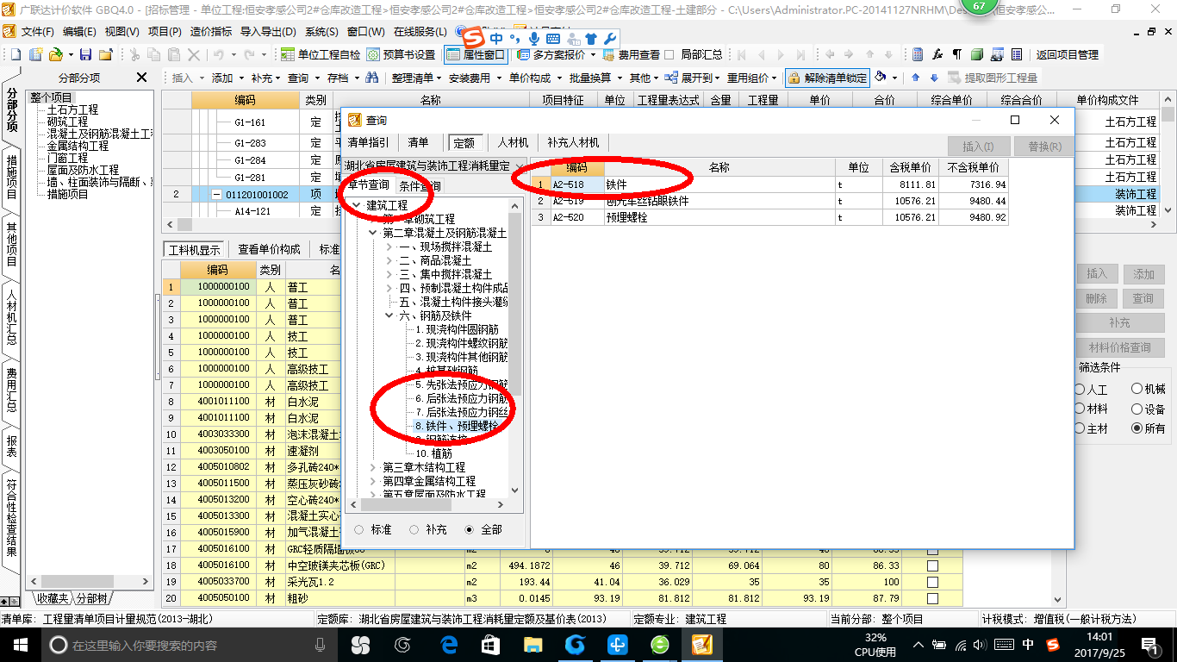The width and height of the screenshot is (1177, 662).
Task: Switch to 查看单价构成 tab
Action: point(269,249)
